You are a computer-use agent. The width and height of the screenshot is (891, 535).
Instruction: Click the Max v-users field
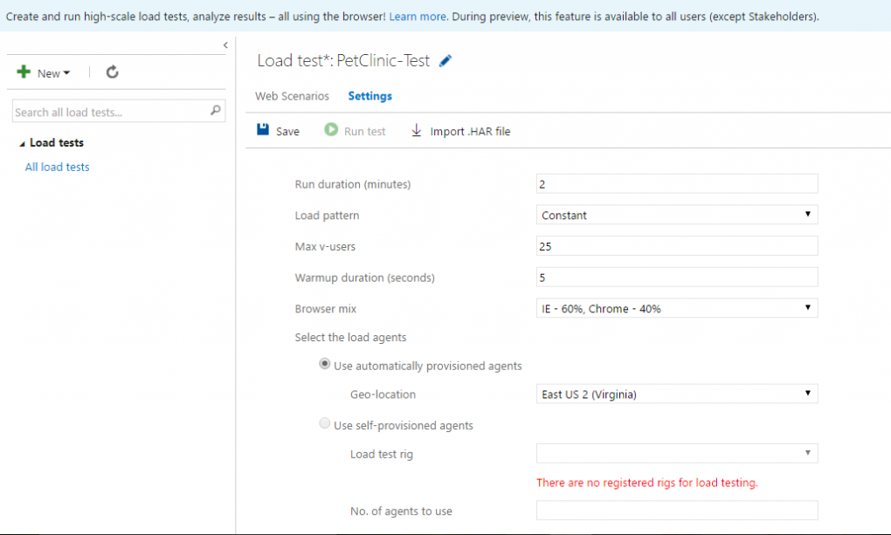(677, 246)
